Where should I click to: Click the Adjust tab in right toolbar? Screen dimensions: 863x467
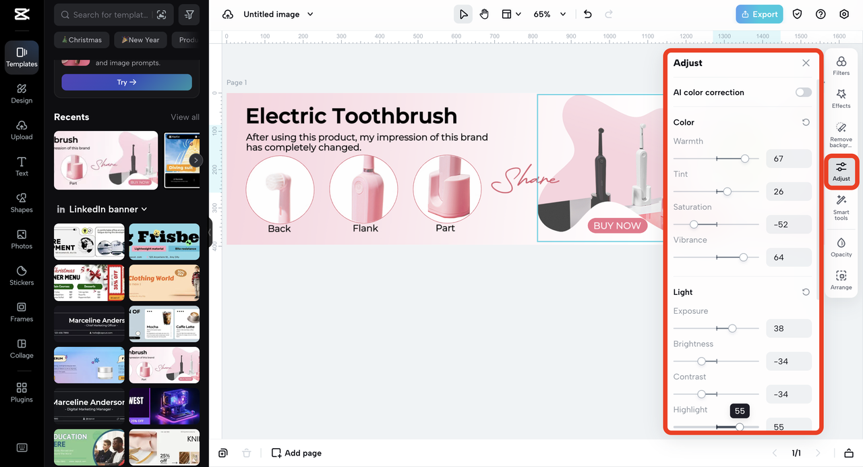(x=841, y=171)
